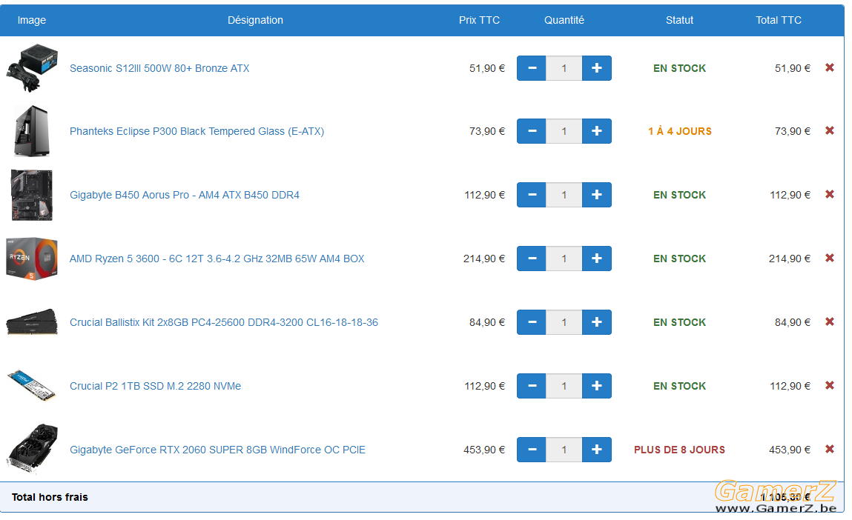Click the Phanteks Eclipse P300 quantity field

(x=564, y=131)
